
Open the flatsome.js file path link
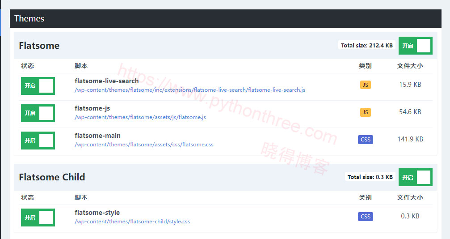click(140, 117)
